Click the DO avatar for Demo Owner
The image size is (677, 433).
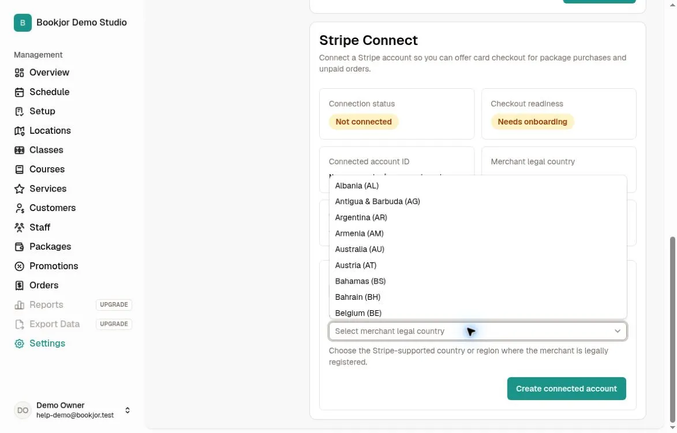pos(23,410)
